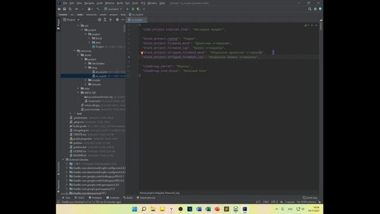Expand the data folder

point(78,89)
